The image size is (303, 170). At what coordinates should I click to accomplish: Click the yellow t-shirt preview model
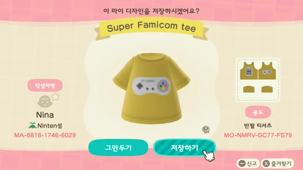151,88
